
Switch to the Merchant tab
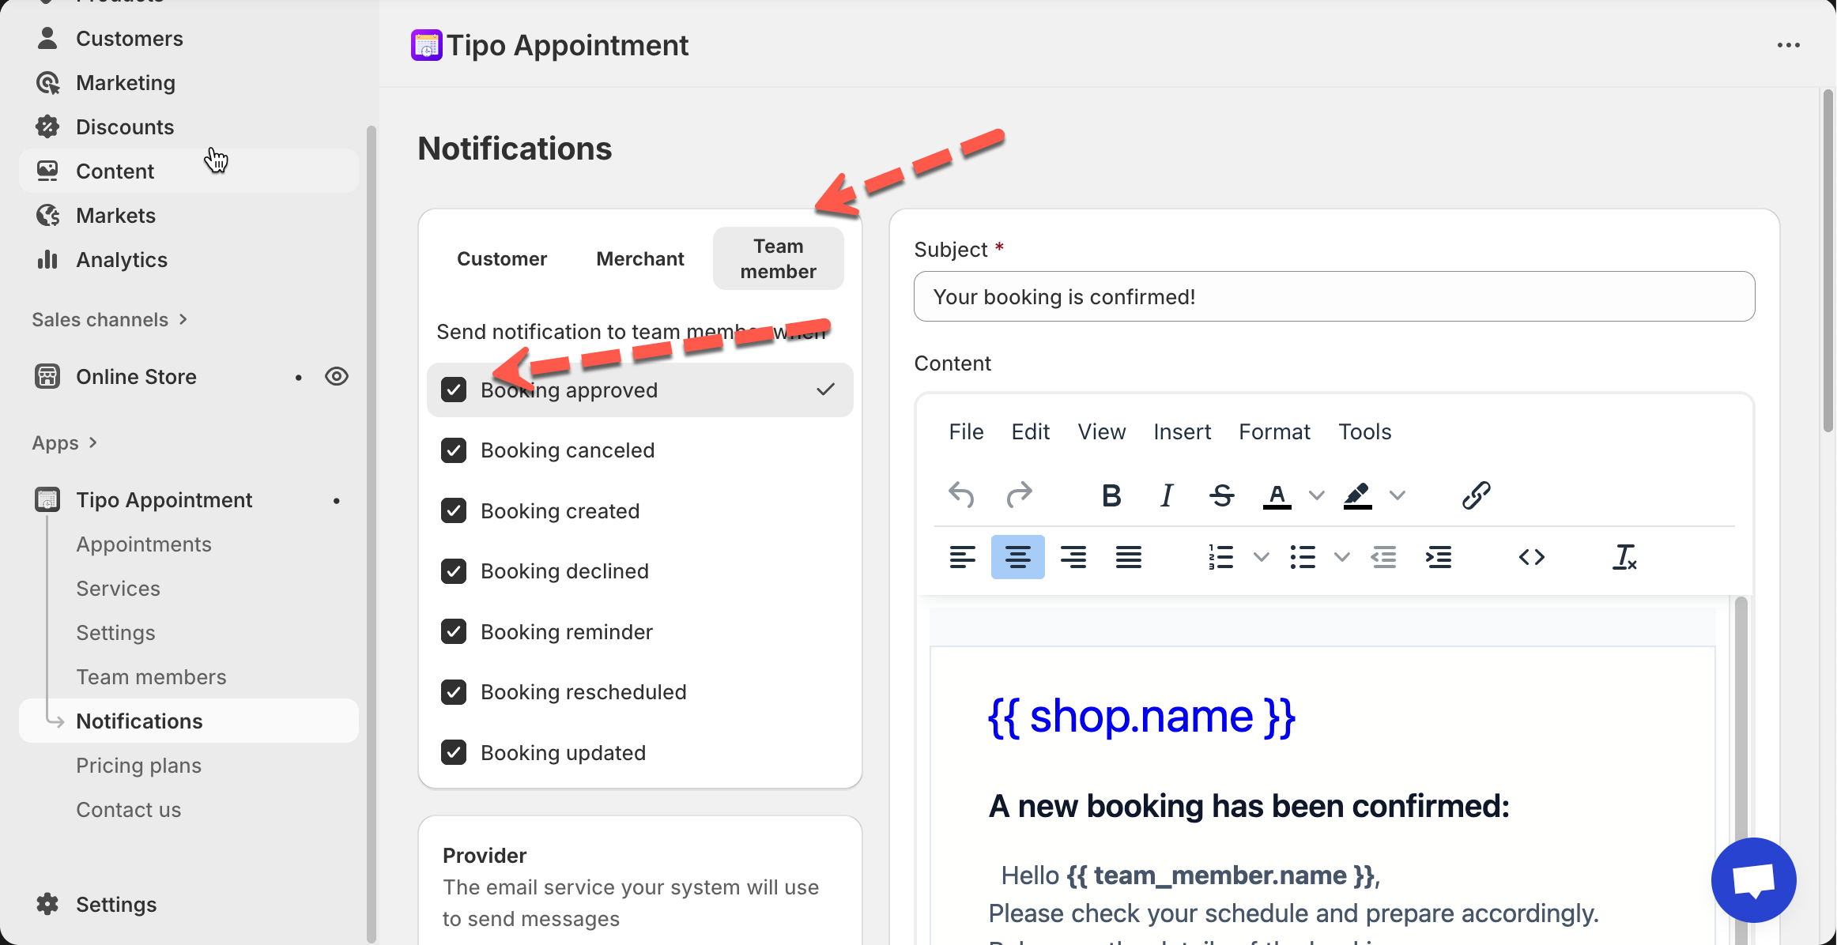pyautogui.click(x=639, y=258)
